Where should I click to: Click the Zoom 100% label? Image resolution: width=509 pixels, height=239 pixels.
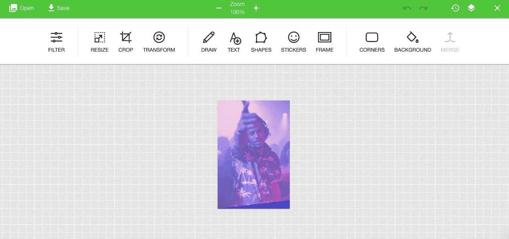point(237,8)
